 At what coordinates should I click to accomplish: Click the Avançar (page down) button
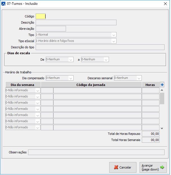[x=153, y=167]
